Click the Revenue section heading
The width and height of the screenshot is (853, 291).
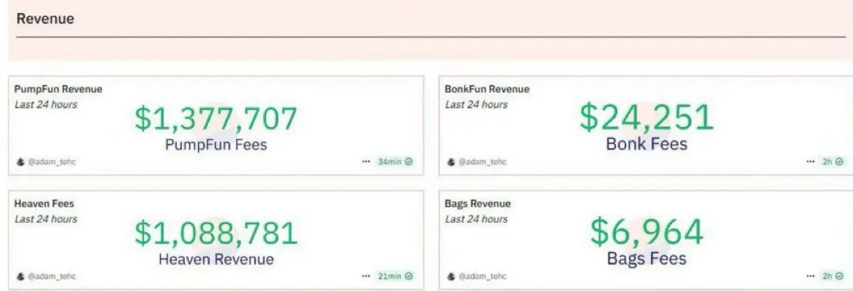pos(46,19)
